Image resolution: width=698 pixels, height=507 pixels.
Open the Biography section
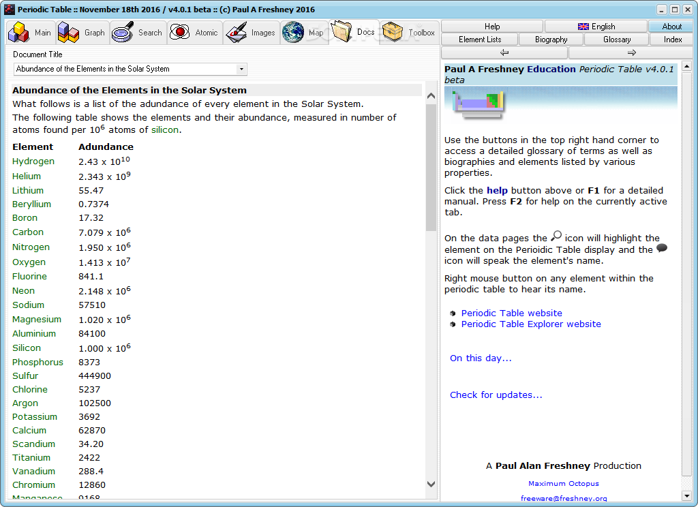[x=551, y=39]
